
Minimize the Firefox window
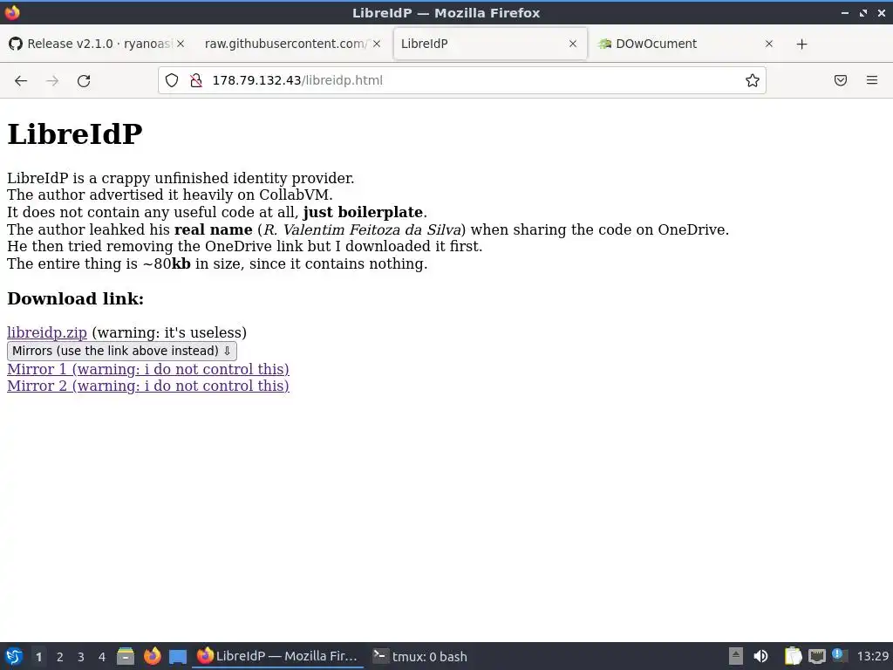pos(845,12)
